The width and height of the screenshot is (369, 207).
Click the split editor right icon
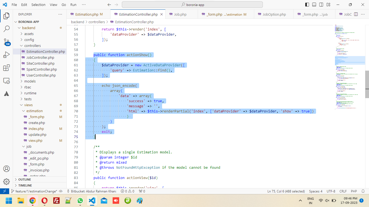(x=356, y=14)
